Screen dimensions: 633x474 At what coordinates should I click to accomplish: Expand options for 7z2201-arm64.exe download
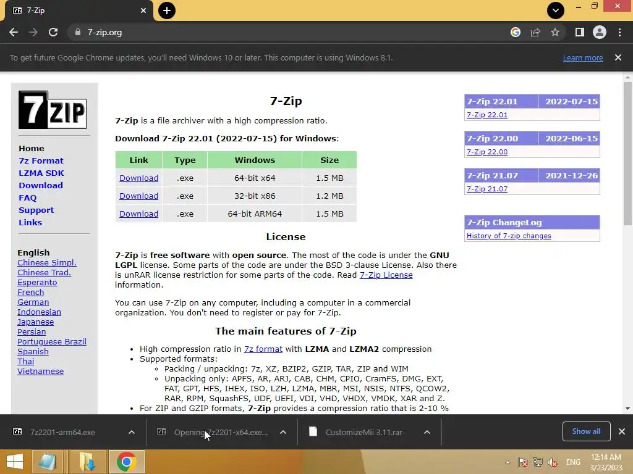pyautogui.click(x=132, y=432)
